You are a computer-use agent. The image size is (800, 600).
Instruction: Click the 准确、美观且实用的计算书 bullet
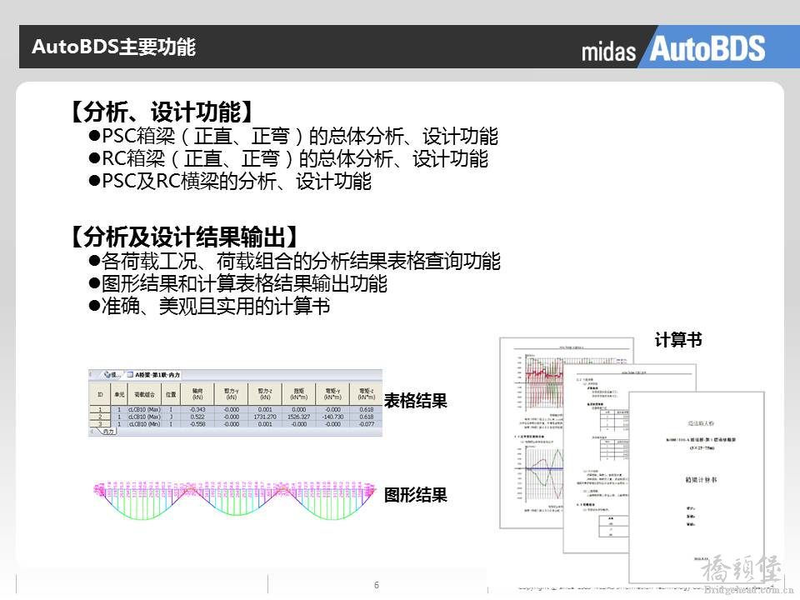[x=210, y=306]
